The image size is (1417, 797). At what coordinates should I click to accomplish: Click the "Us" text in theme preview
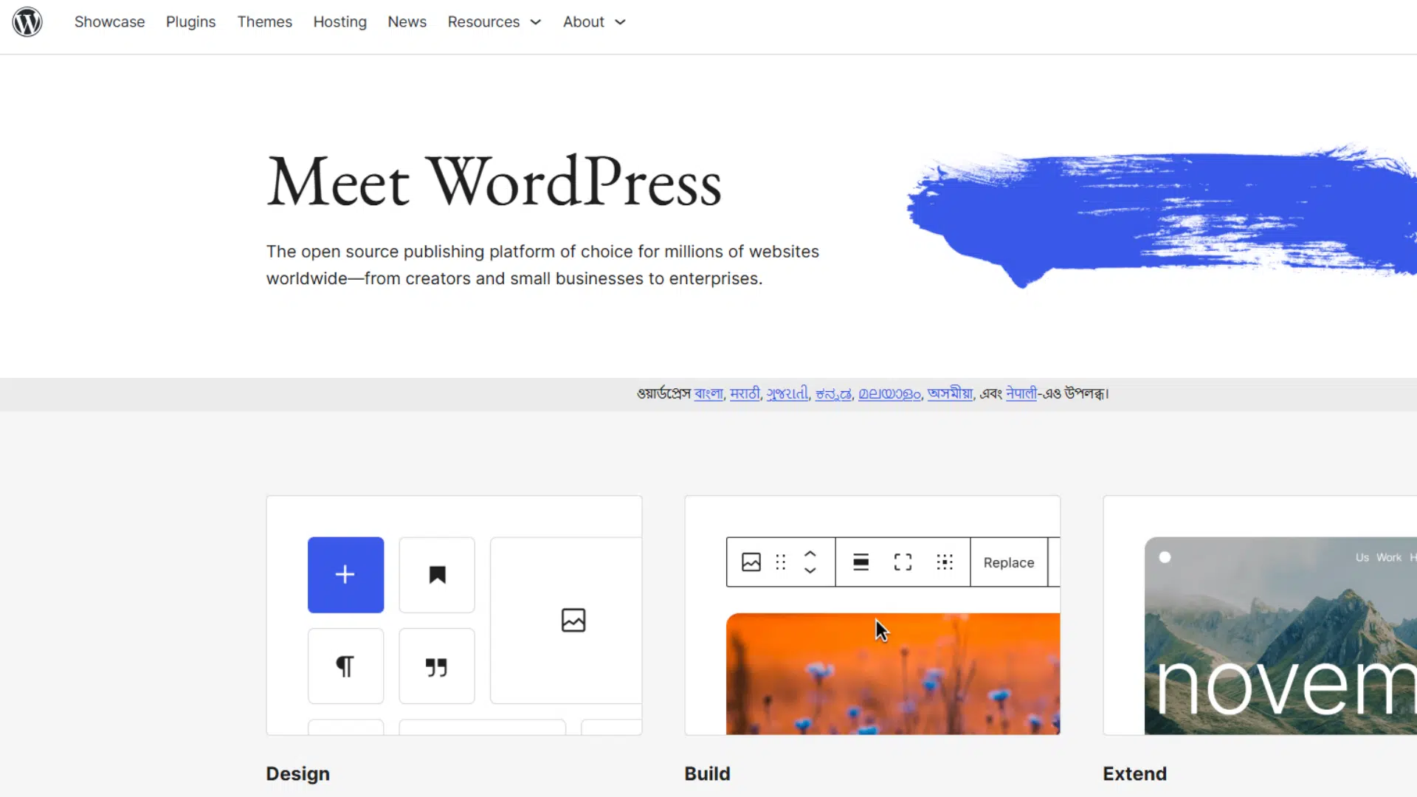point(1362,558)
